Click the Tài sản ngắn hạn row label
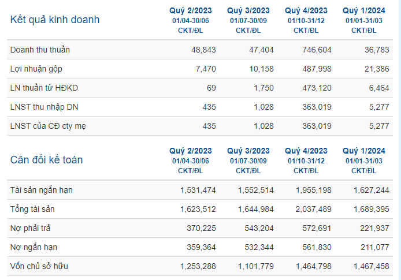 click(42, 190)
